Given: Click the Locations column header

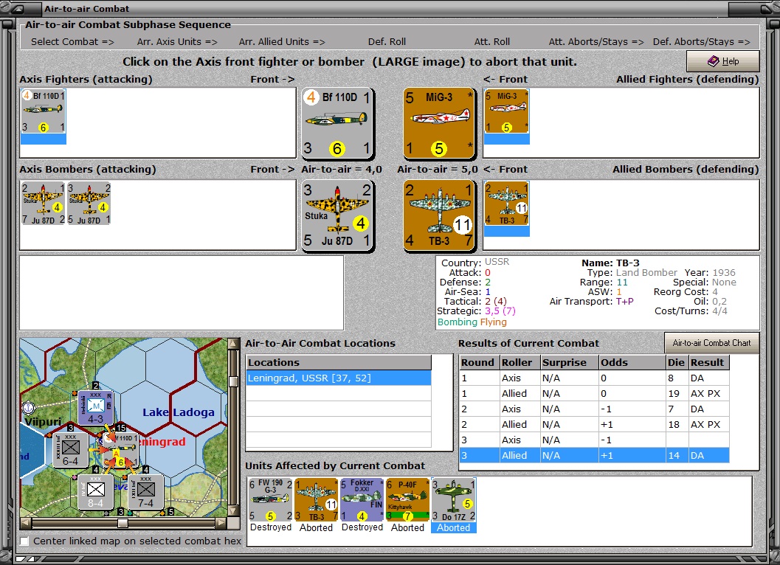Looking at the screenshot, I should [x=339, y=362].
